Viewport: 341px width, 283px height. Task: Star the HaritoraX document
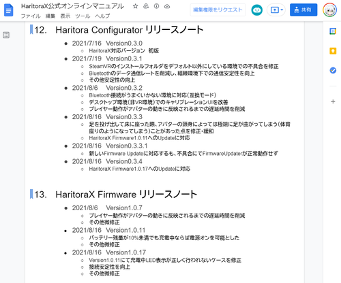click(x=136, y=6)
